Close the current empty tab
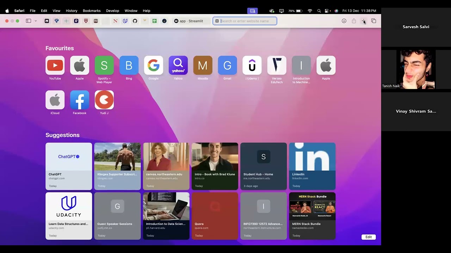The width and height of the screenshot is (451, 253). [217, 21]
